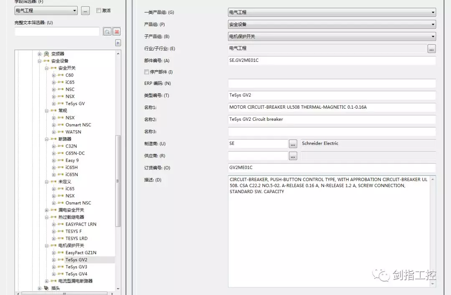Open the 子产品组 dropdown showing 电机保护开关
Screen dimensions: 451x295
click(332, 36)
